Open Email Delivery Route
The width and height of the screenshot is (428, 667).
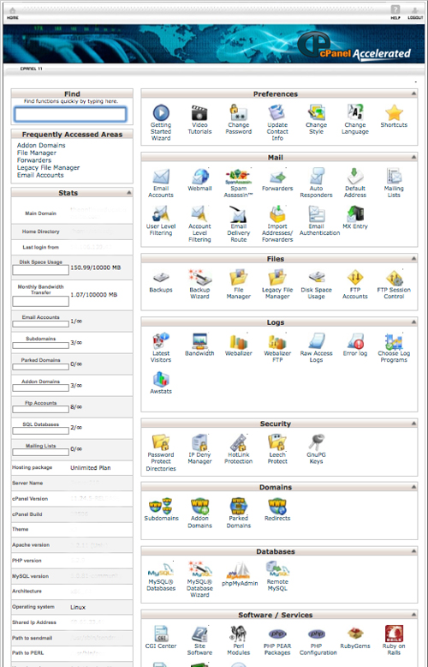239,214
